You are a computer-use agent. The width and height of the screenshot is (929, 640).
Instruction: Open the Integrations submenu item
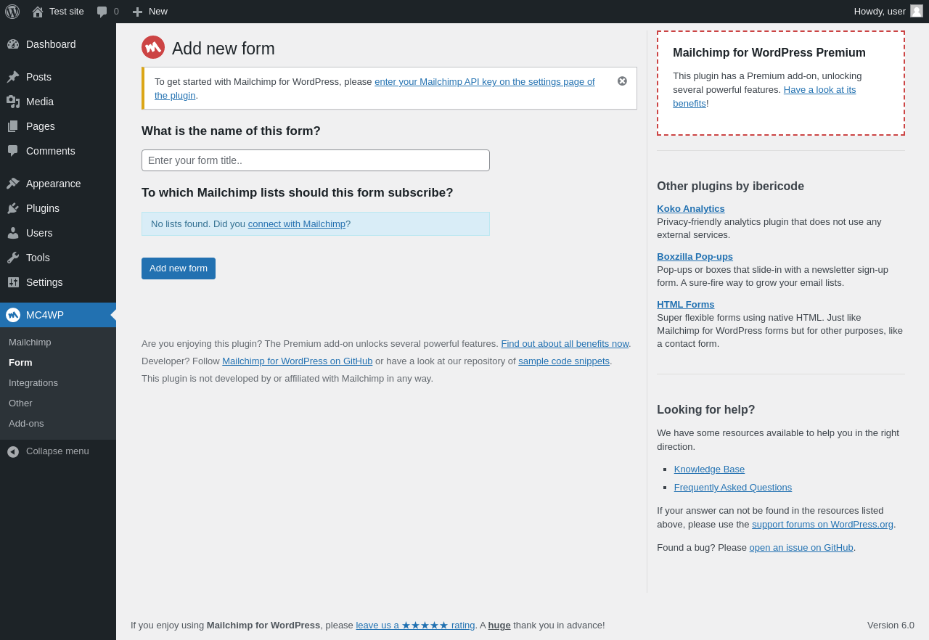coord(33,383)
